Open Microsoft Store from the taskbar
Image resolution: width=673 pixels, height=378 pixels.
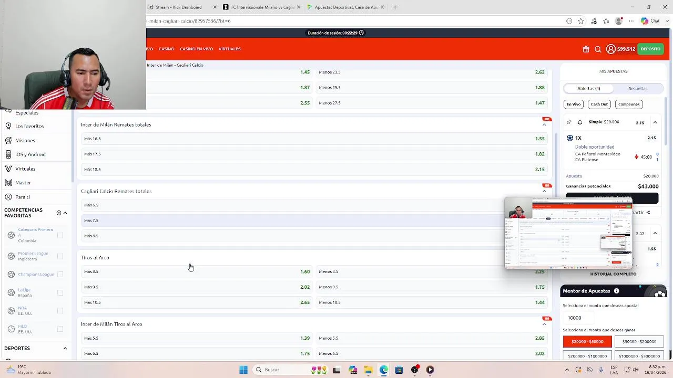399,370
